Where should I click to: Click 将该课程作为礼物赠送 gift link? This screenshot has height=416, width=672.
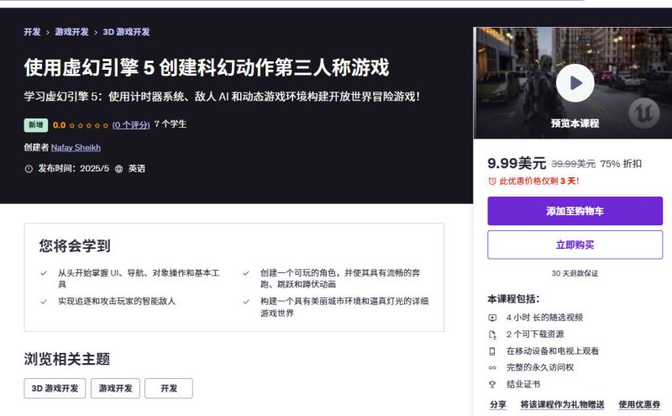(563, 404)
